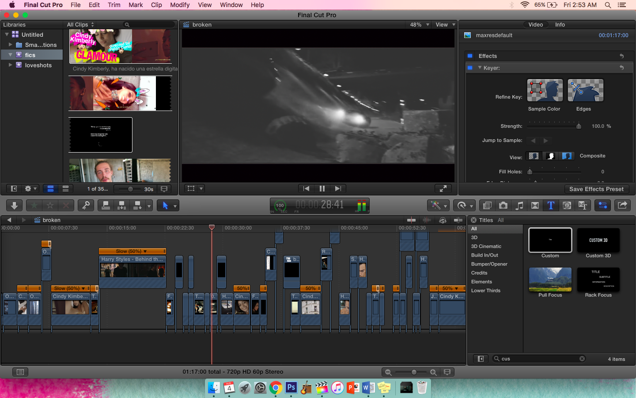This screenshot has width=636, height=398.
Task: Reset the Keyer effect parameters
Action: click(x=621, y=68)
